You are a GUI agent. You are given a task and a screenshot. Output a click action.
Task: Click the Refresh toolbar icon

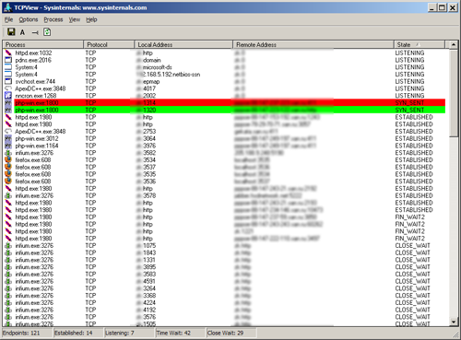coord(47,32)
